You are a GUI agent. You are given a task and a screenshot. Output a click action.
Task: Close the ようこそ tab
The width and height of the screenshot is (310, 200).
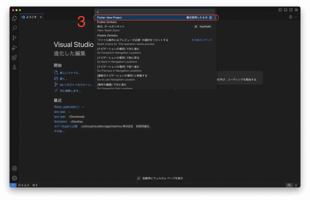[x=41, y=17]
